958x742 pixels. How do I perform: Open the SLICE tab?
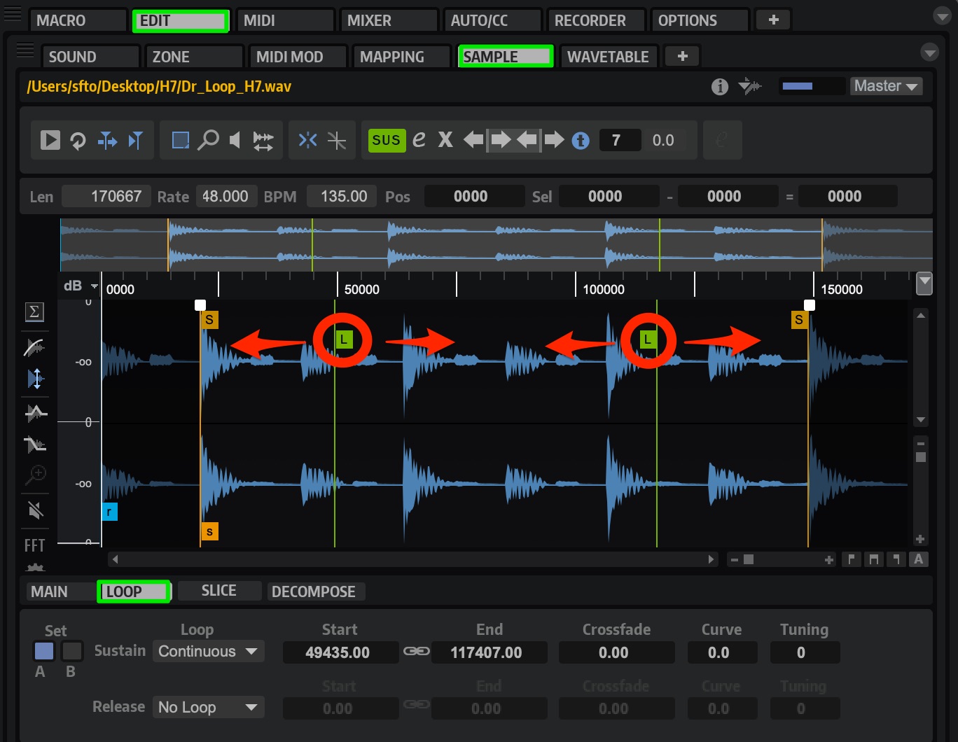pyautogui.click(x=219, y=591)
